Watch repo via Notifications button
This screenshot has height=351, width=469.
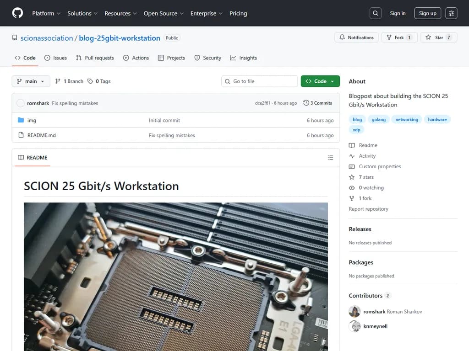pyautogui.click(x=356, y=37)
